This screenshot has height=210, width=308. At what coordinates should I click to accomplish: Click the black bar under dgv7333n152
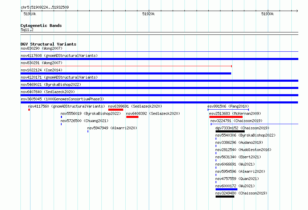230,131
